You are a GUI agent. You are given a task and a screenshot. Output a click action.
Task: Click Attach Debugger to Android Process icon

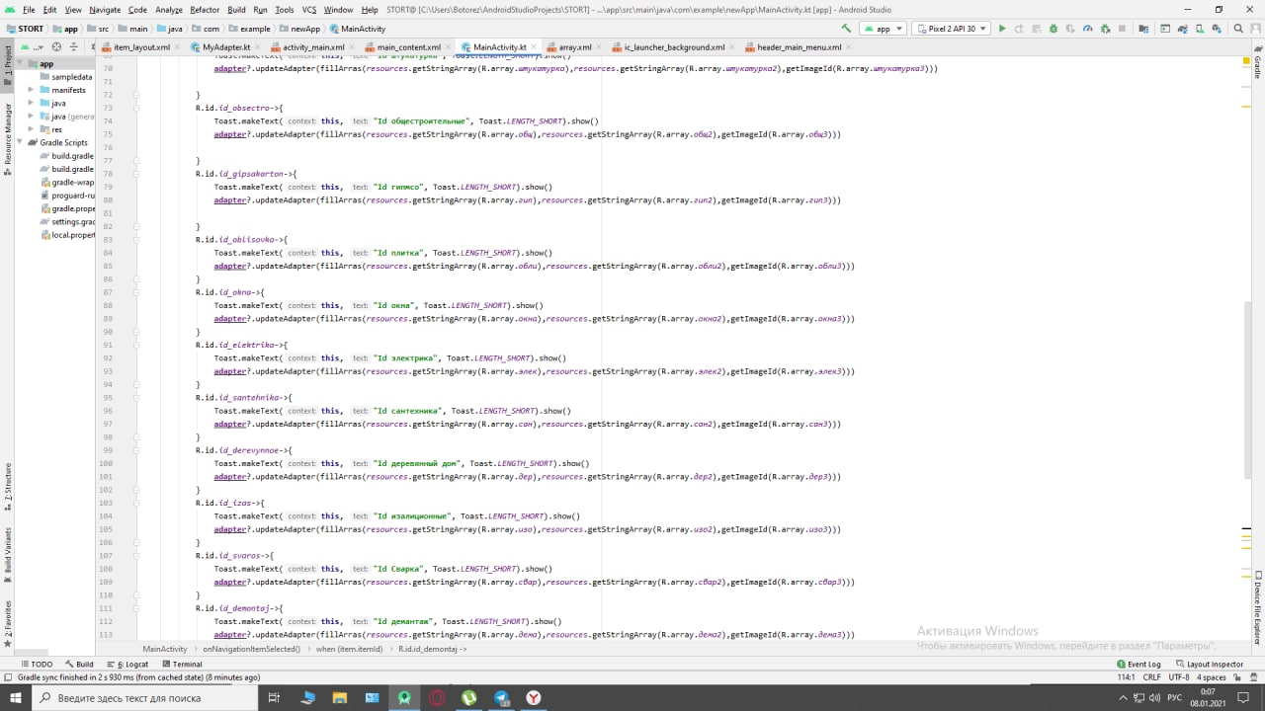pyautogui.click(x=1105, y=29)
